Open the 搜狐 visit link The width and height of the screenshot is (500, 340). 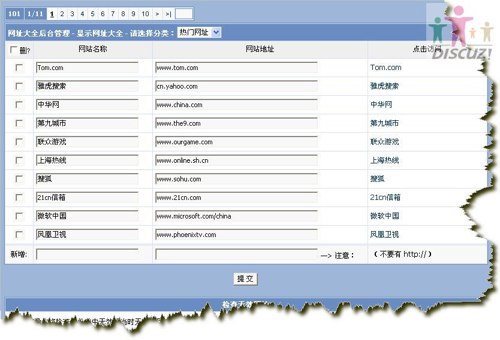pos(377,178)
